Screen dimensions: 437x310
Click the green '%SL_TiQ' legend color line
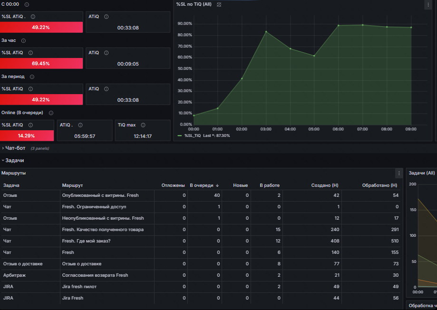click(179, 136)
